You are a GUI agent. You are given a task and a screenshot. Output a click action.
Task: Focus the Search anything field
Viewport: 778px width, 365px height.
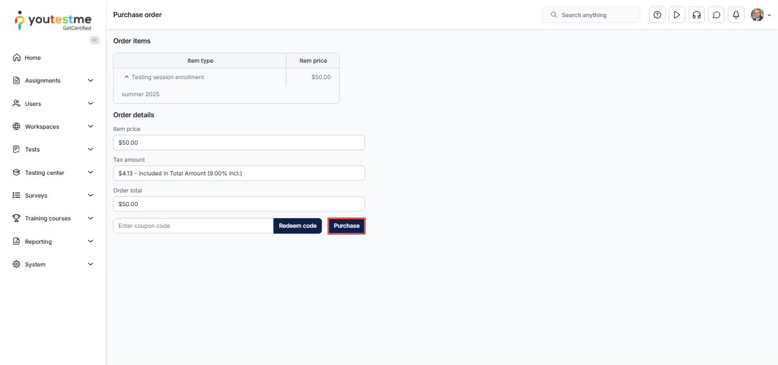point(591,15)
